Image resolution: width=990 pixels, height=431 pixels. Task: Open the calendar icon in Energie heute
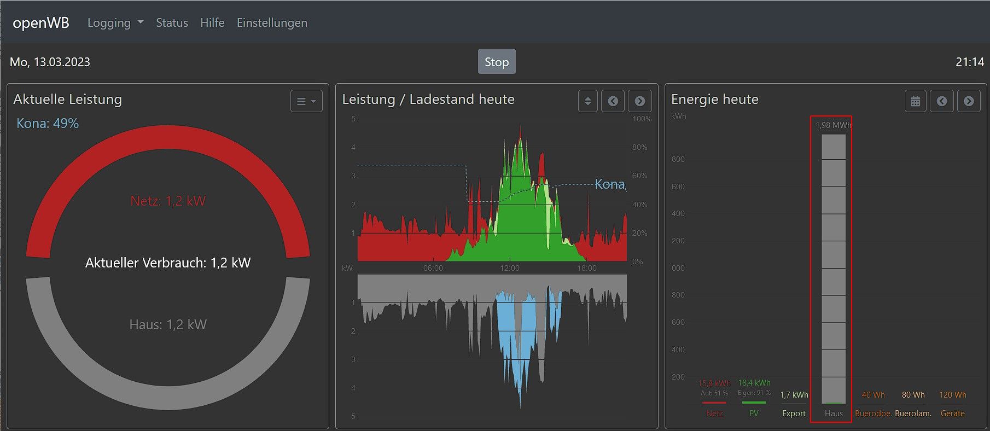click(916, 101)
